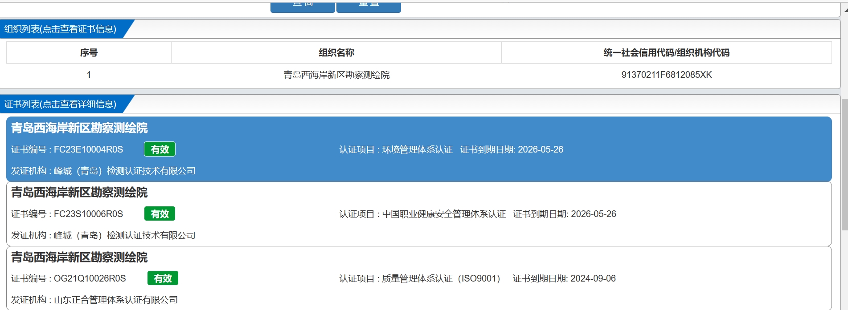Click 认证项目 中国职业健康安全管理体系认证 text
848x310 pixels.
click(422, 214)
